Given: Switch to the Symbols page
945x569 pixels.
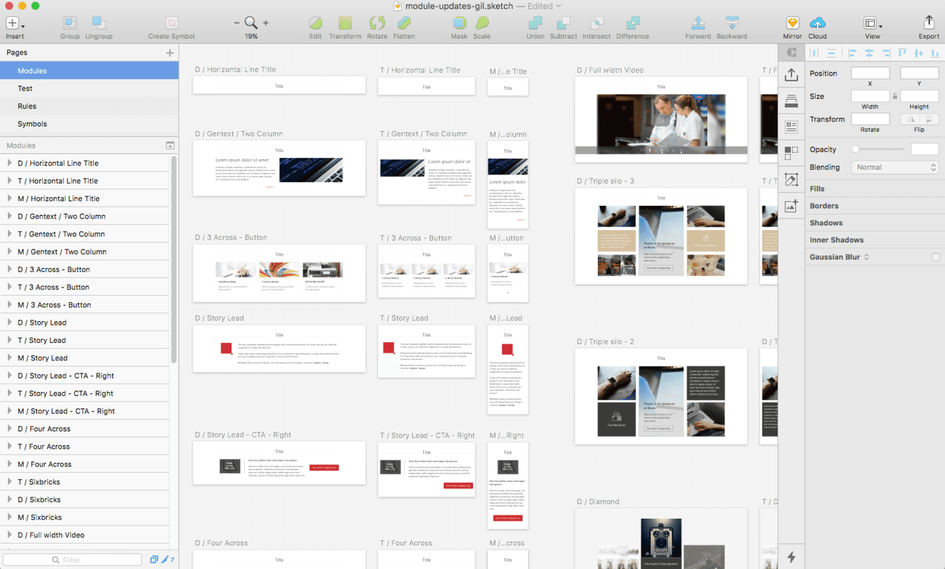Looking at the screenshot, I should point(32,124).
